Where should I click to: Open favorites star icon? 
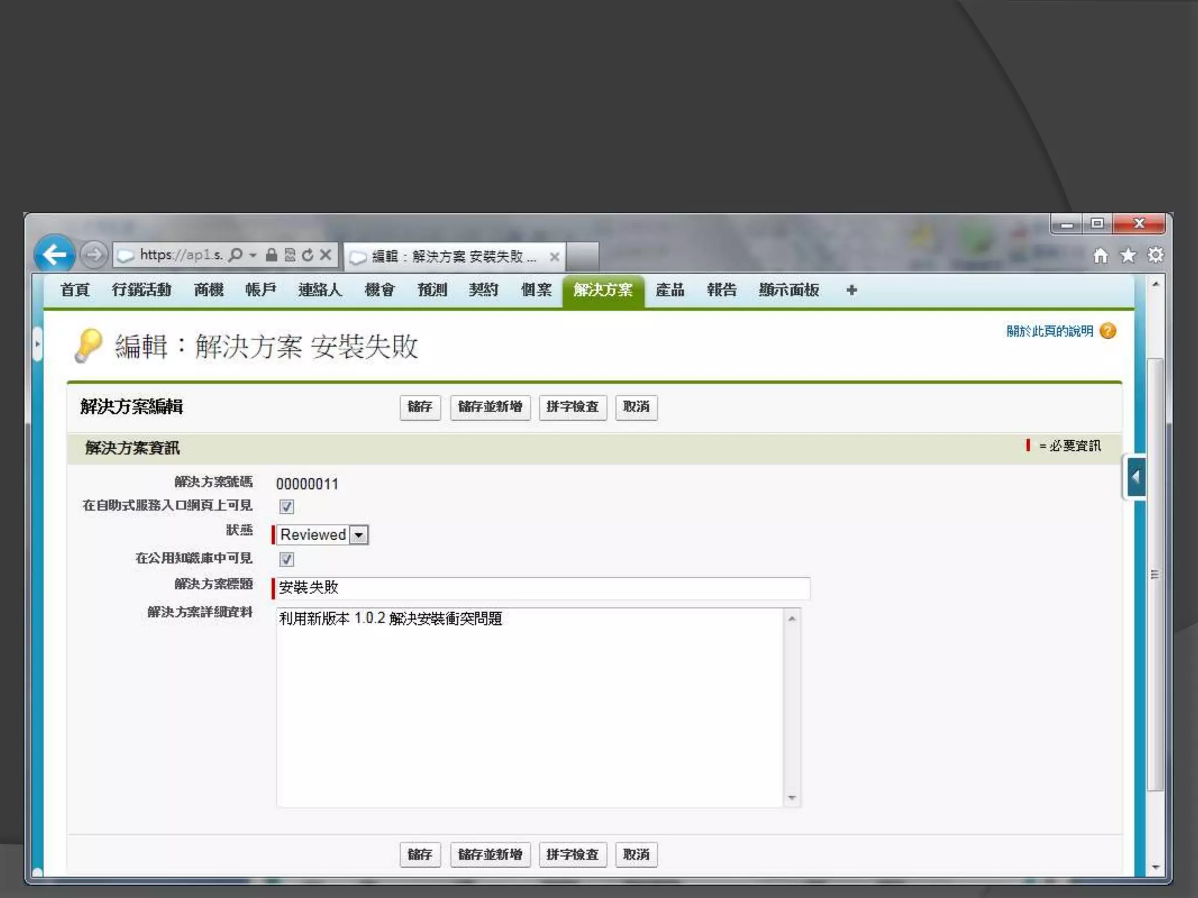pos(1128,255)
